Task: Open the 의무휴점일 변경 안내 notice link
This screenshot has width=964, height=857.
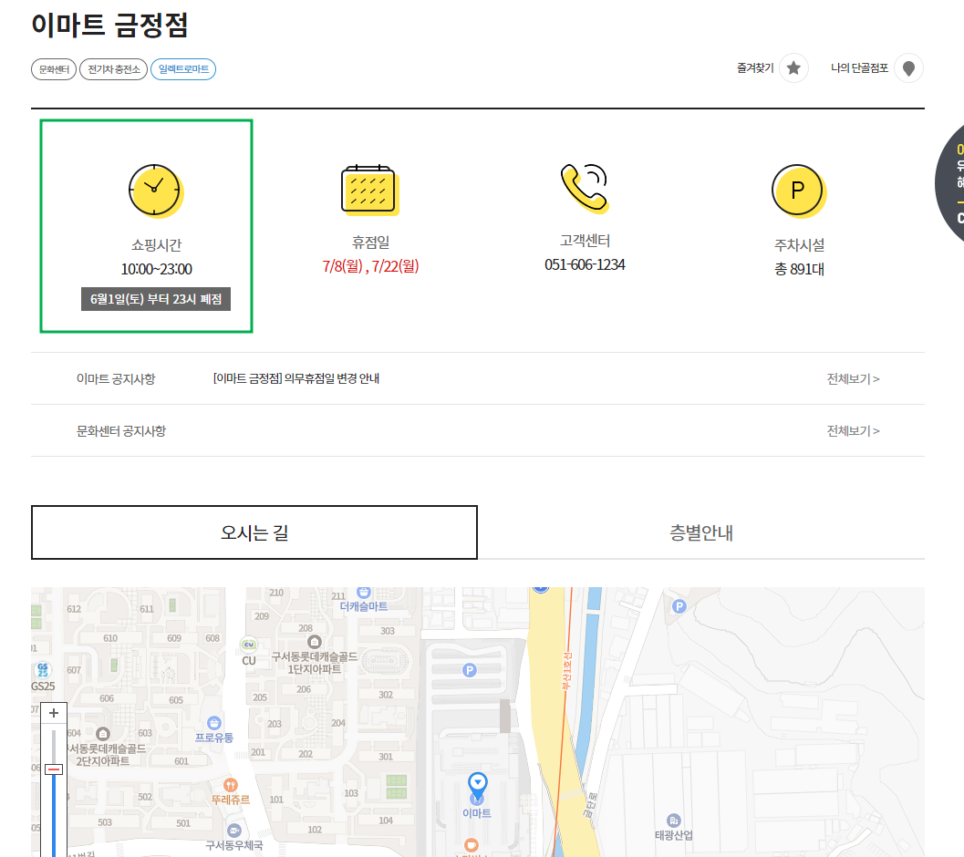Action: pos(295,378)
